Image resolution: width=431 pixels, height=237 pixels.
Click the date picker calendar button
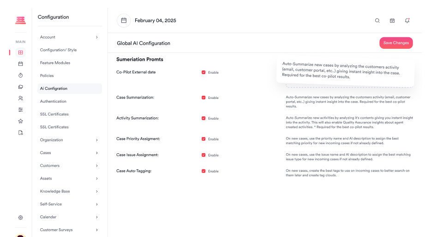[123, 21]
